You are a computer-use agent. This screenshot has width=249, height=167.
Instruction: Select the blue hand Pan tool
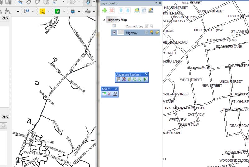[88, 2]
